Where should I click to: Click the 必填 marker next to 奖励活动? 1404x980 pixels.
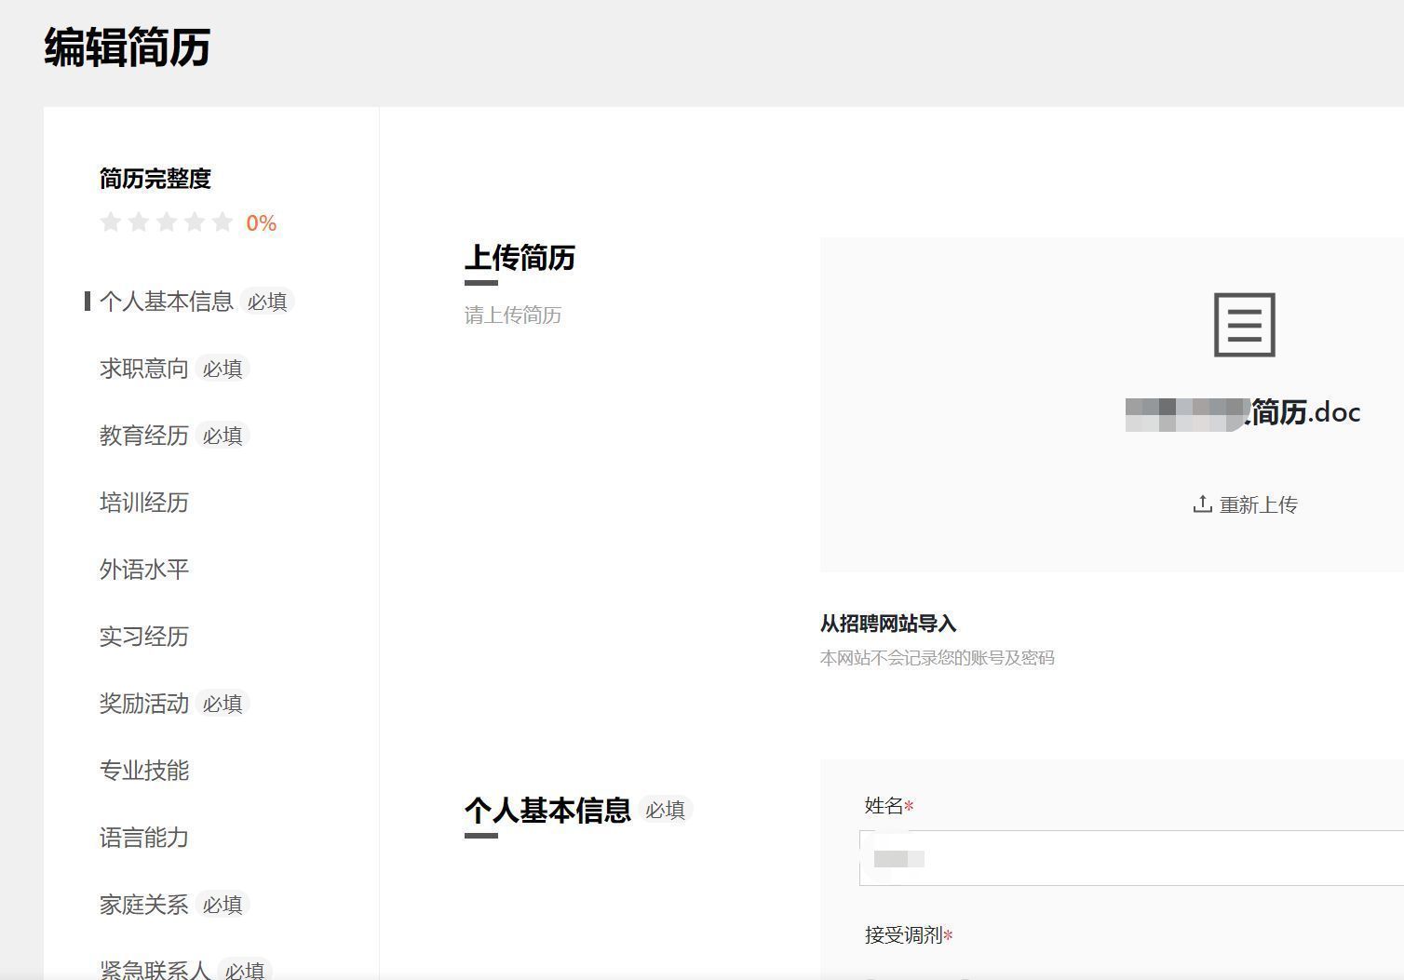(x=222, y=704)
